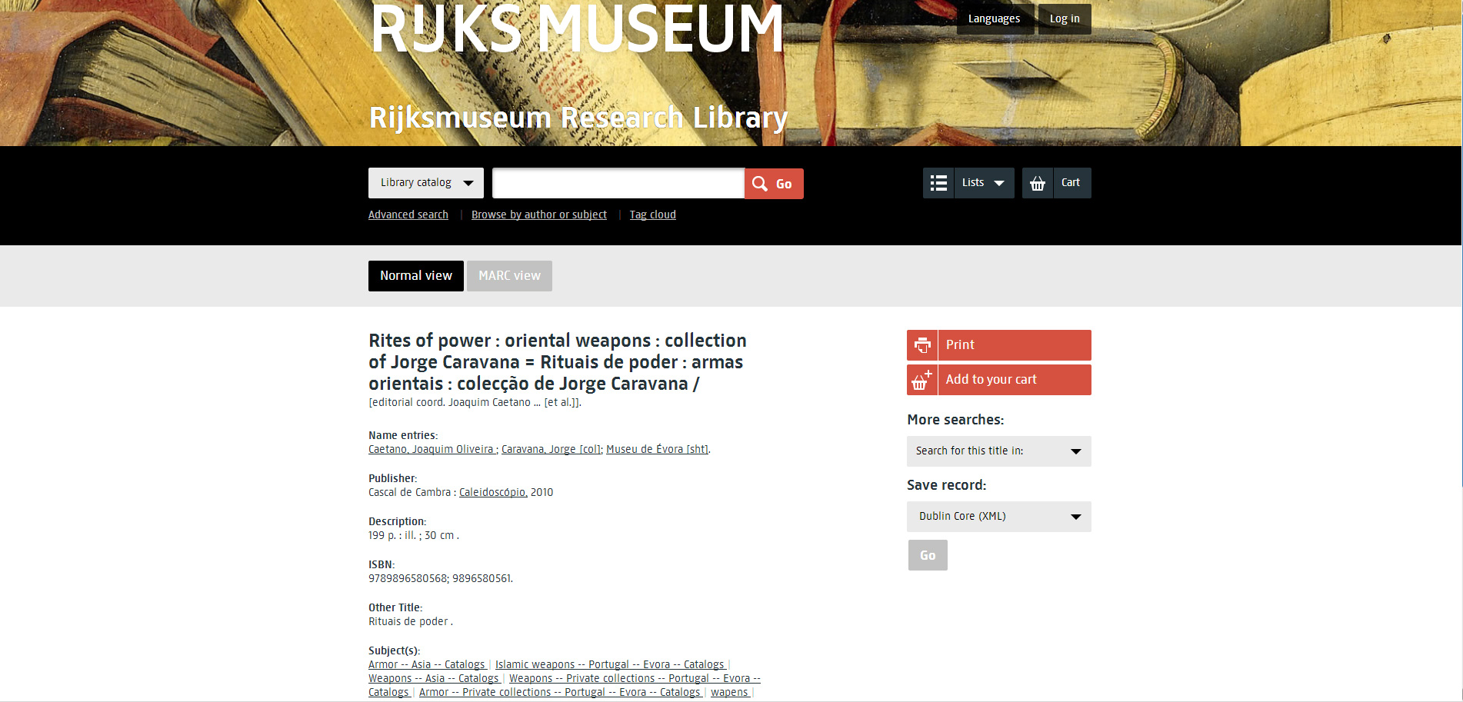Focus the catalog search text field
This screenshot has height=702, width=1463.
point(618,184)
